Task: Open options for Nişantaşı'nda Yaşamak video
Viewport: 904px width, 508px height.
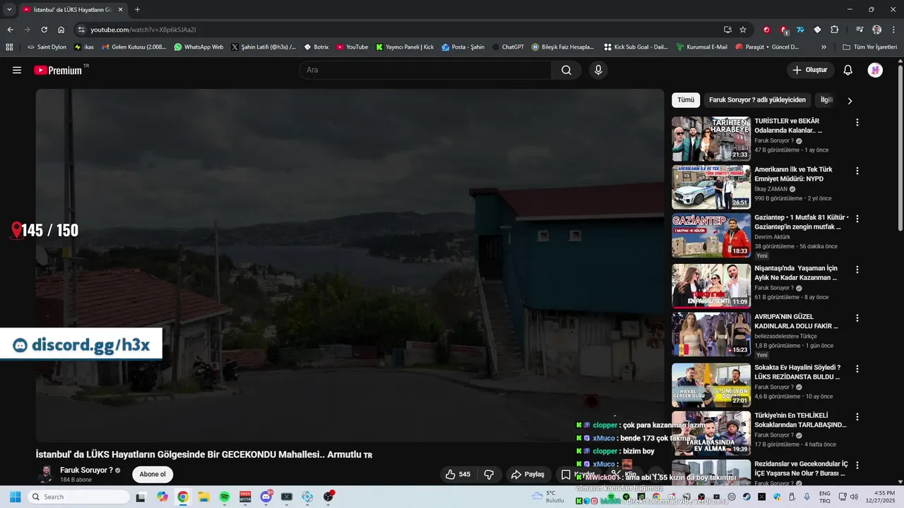Action: [857, 270]
